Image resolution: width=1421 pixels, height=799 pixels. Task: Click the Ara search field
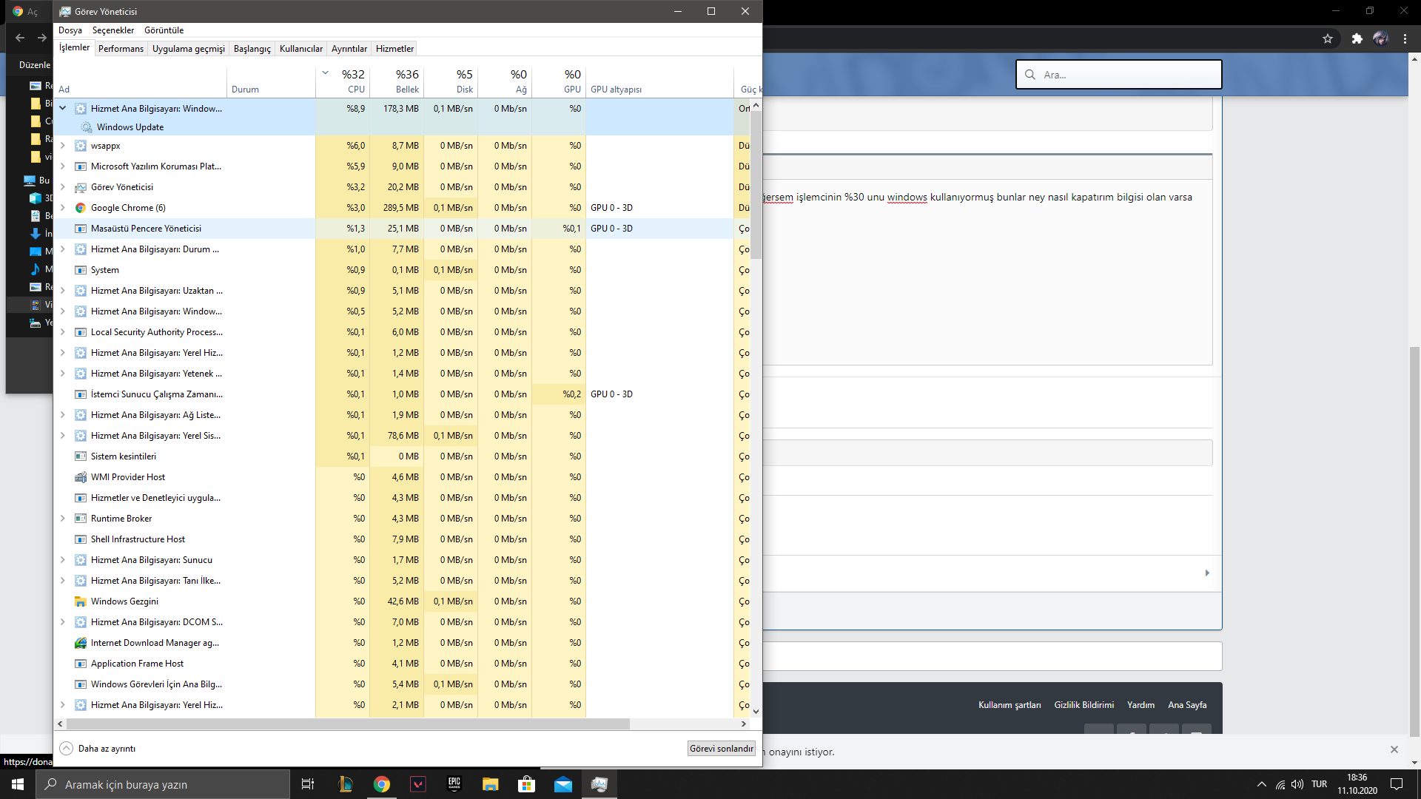click(1125, 75)
